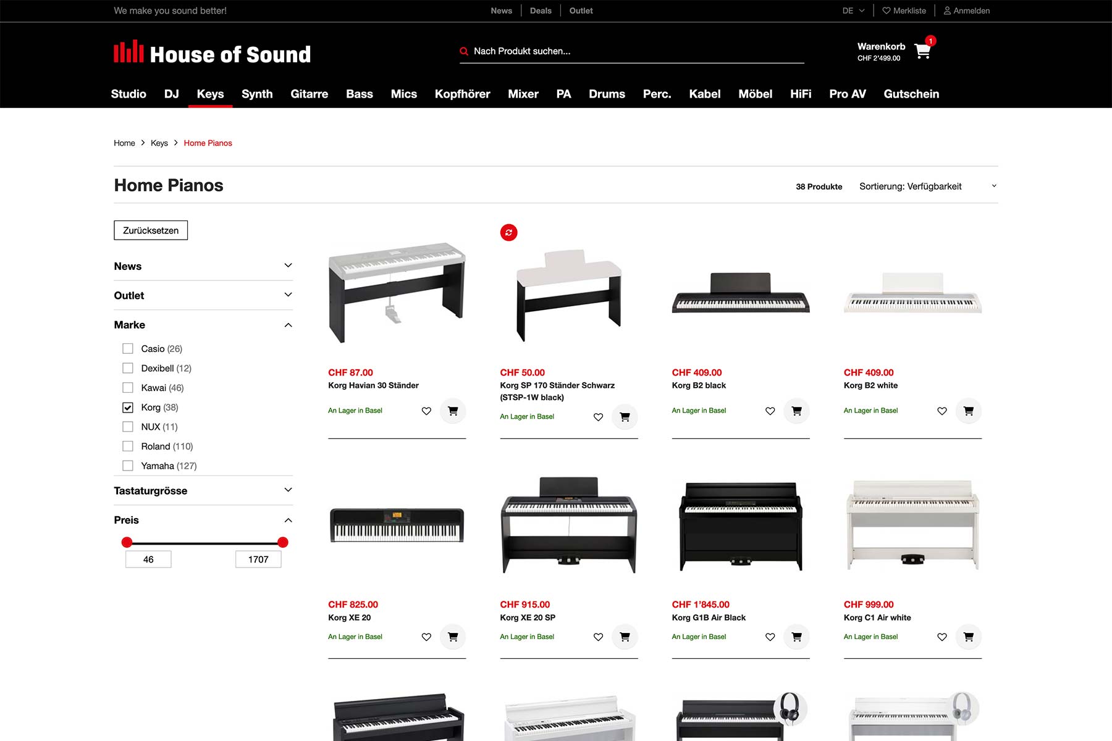Image resolution: width=1112 pixels, height=741 pixels.
Task: Add Korg Havian 30 Ständer to wishlist
Action: (x=426, y=411)
